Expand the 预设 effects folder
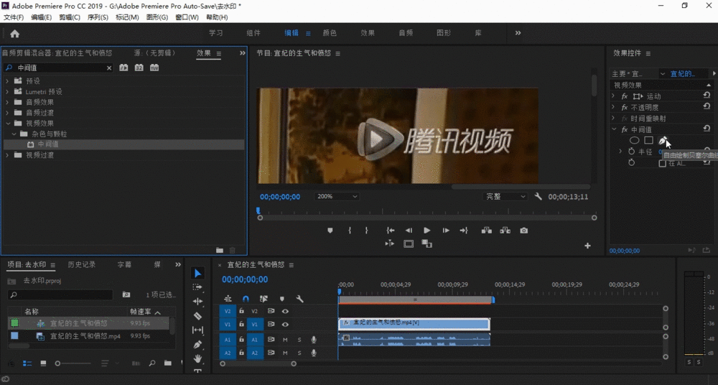This screenshot has width=718, height=385. [7, 80]
